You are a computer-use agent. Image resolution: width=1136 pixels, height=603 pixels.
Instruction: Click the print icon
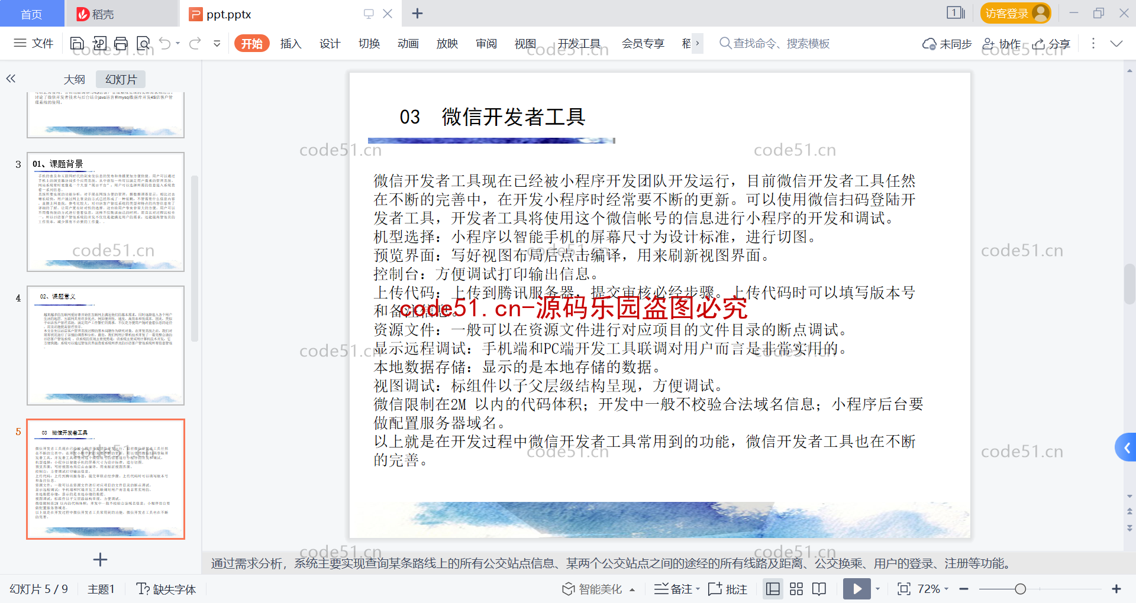[x=121, y=43]
